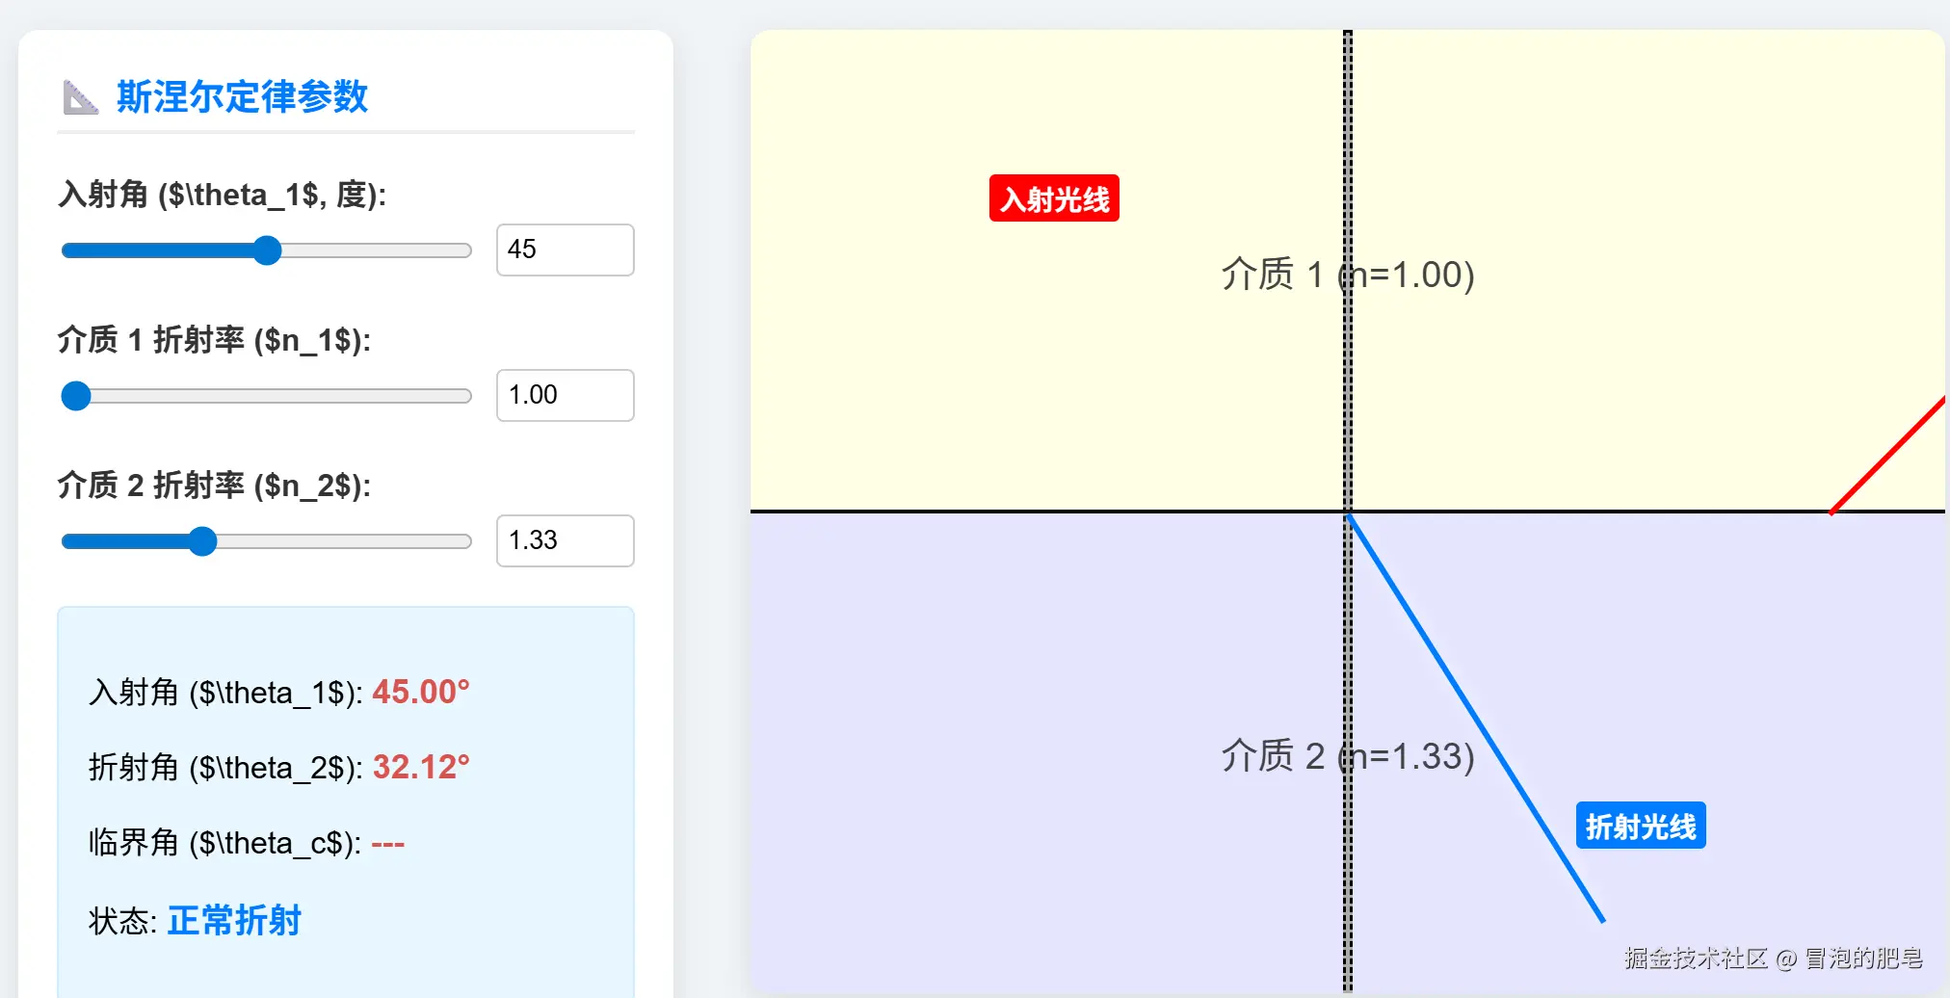Click the n1 input field showing 1.00

pyautogui.click(x=565, y=396)
